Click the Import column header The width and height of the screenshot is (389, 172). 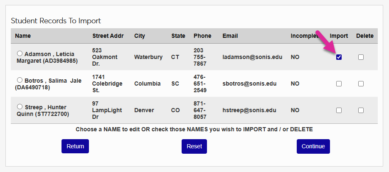click(339, 36)
